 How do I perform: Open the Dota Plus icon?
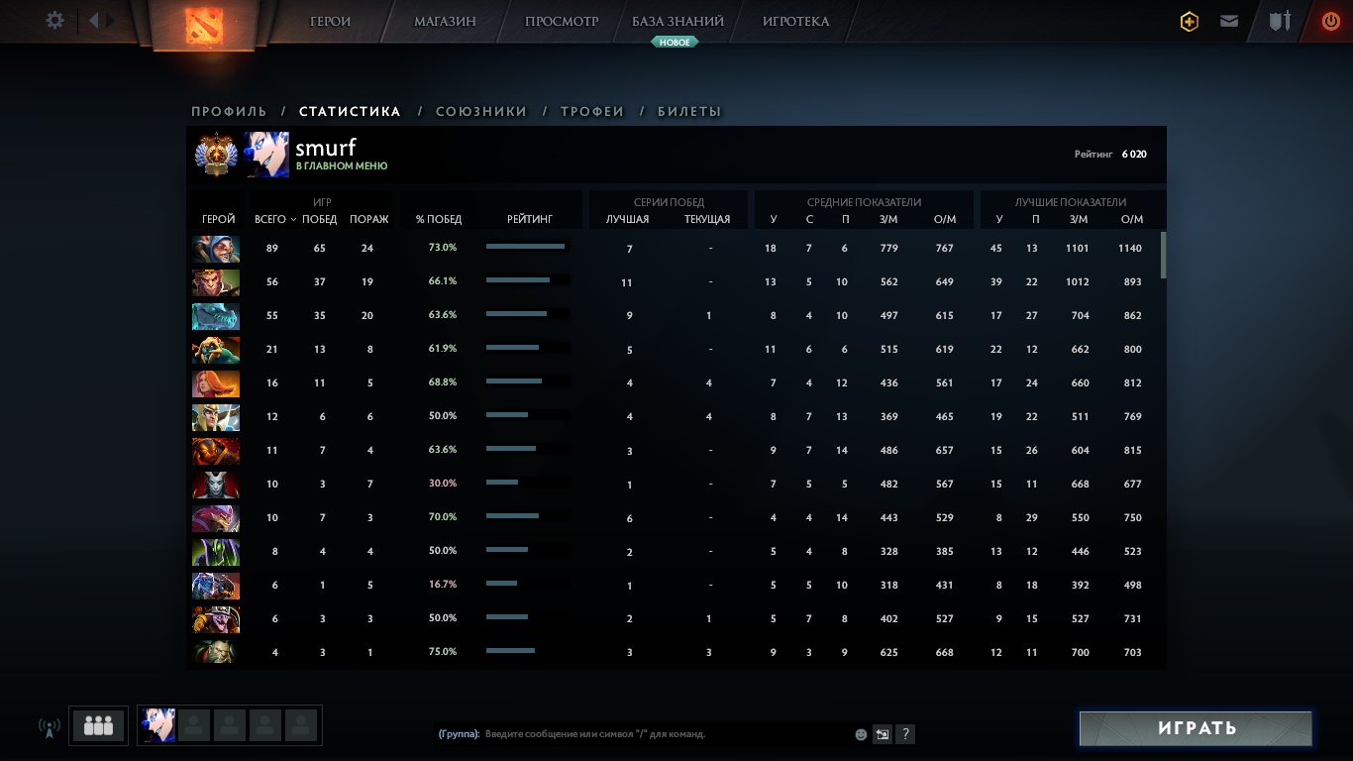click(x=1190, y=21)
